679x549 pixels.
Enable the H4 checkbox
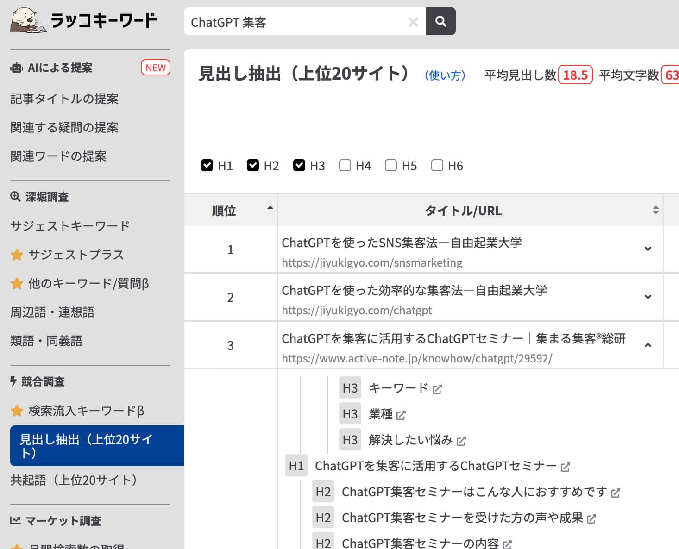point(345,165)
